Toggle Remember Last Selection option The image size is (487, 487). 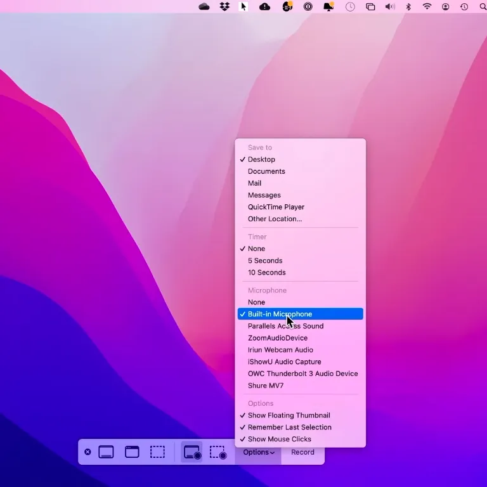[x=301, y=427]
